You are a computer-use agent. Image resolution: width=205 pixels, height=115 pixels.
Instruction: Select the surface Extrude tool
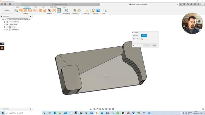tap(21, 10)
